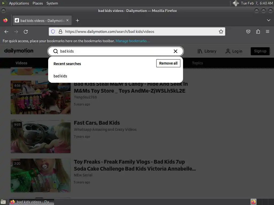Open the tracking protection shield icon

[53, 31]
